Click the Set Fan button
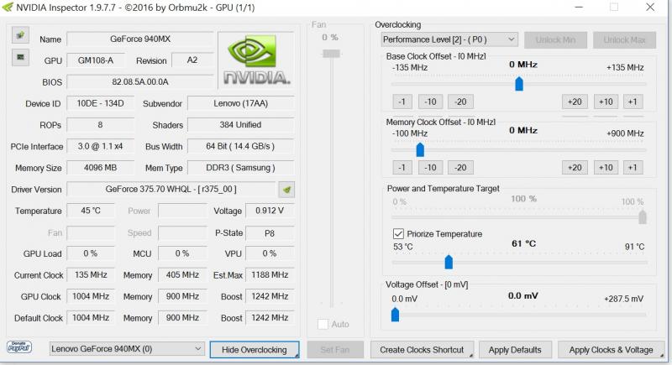 335,350
